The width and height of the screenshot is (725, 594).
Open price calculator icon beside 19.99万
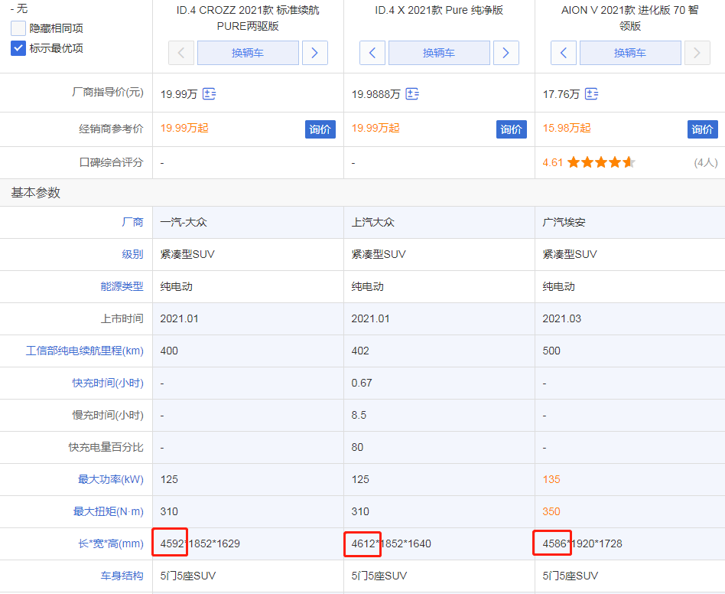(x=209, y=94)
